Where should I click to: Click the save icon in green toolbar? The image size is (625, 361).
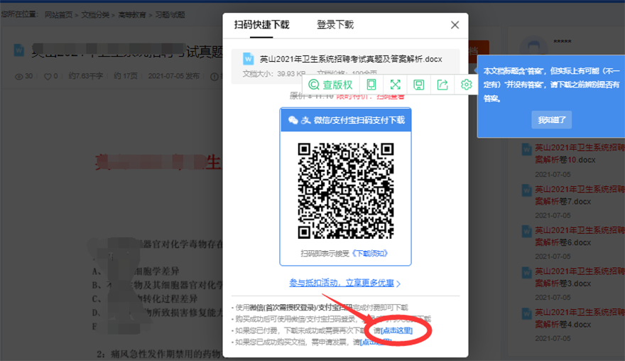[418, 85]
